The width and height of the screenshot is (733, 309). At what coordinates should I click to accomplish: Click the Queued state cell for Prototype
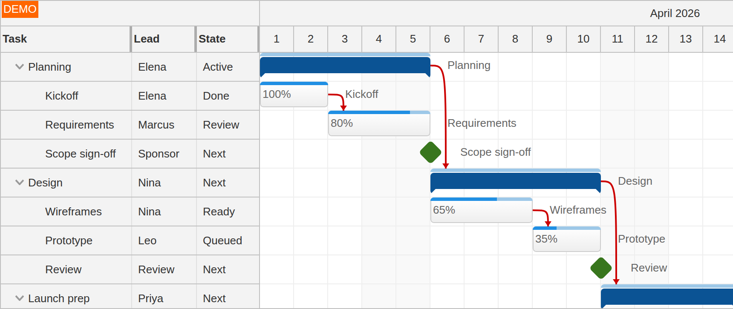click(x=223, y=240)
